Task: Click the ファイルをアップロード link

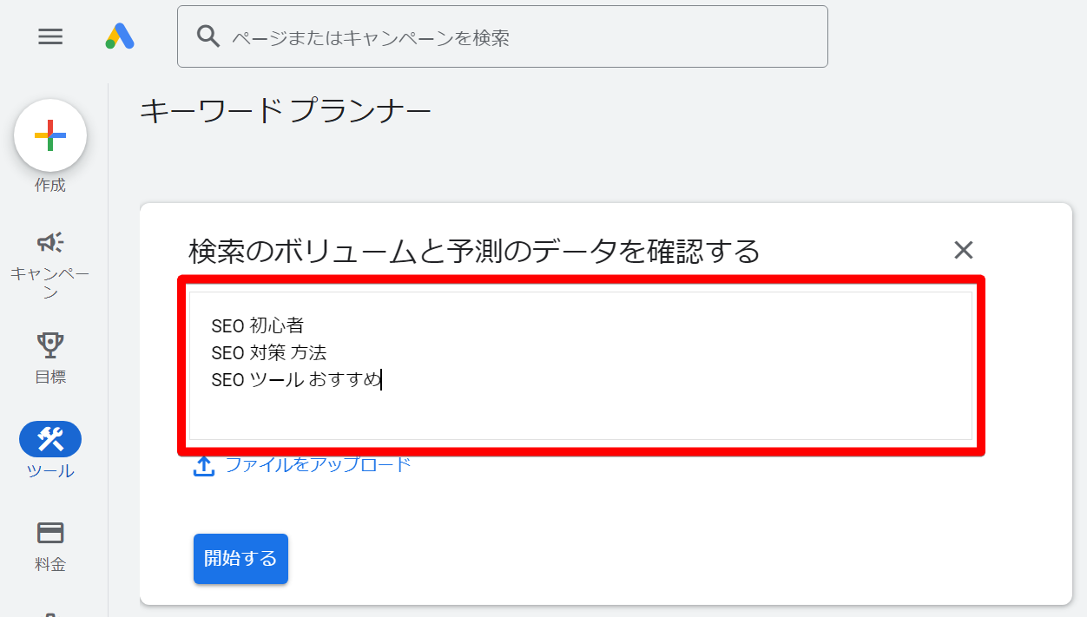Action: 318,464
